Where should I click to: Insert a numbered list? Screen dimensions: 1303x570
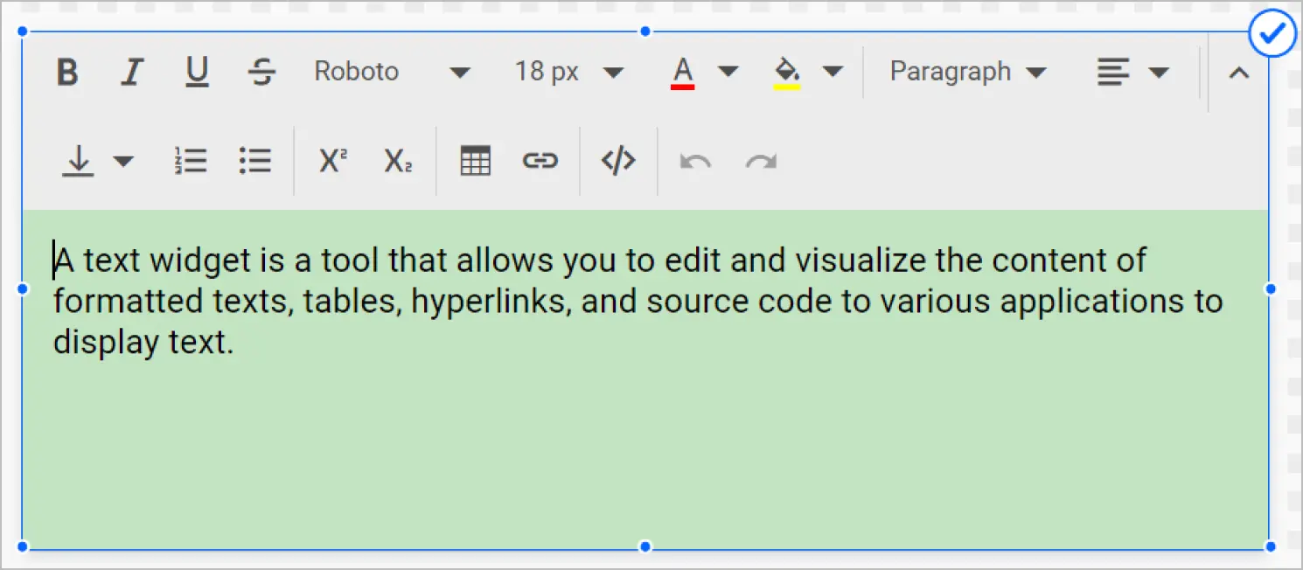(191, 161)
